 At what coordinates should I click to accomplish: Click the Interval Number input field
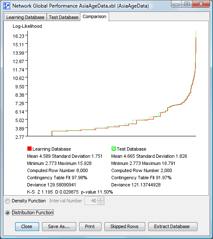click(91, 201)
